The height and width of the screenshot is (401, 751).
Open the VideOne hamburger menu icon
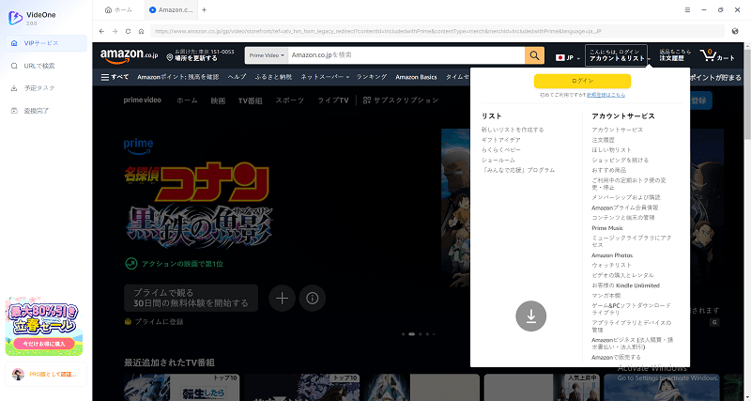(687, 9)
